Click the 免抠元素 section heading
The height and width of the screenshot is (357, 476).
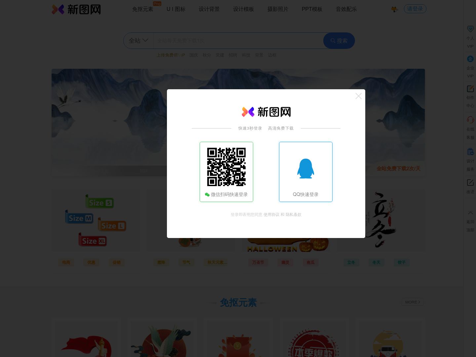[238, 302]
